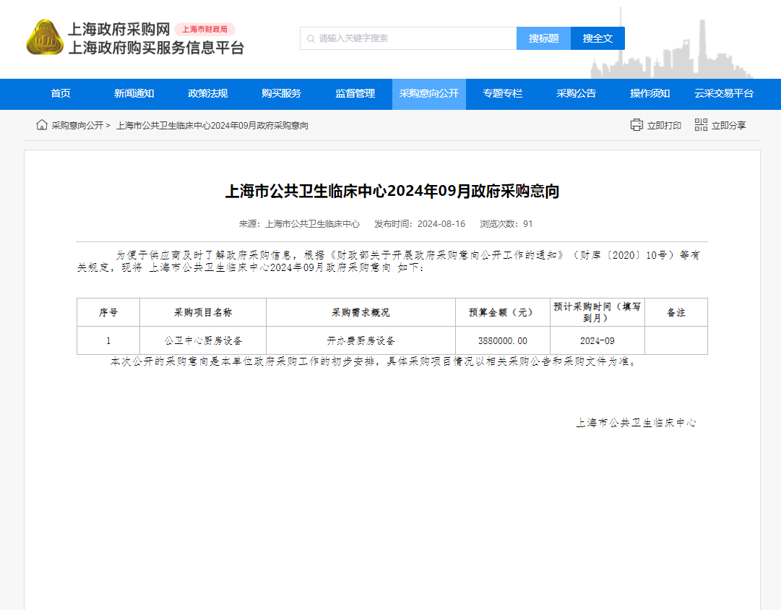Open the 采购公告 menu item

point(577,94)
